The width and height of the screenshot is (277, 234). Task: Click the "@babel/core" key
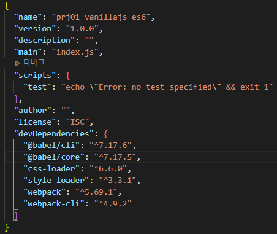54,157
